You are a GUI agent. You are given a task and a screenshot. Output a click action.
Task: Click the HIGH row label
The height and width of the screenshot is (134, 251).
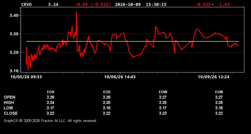9,103
